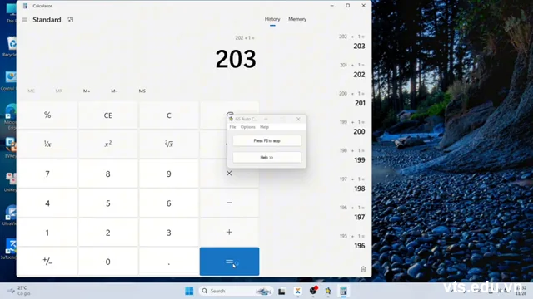Open the Recycle Bin desktop icon
The height and width of the screenshot is (299, 533).
tap(11, 47)
